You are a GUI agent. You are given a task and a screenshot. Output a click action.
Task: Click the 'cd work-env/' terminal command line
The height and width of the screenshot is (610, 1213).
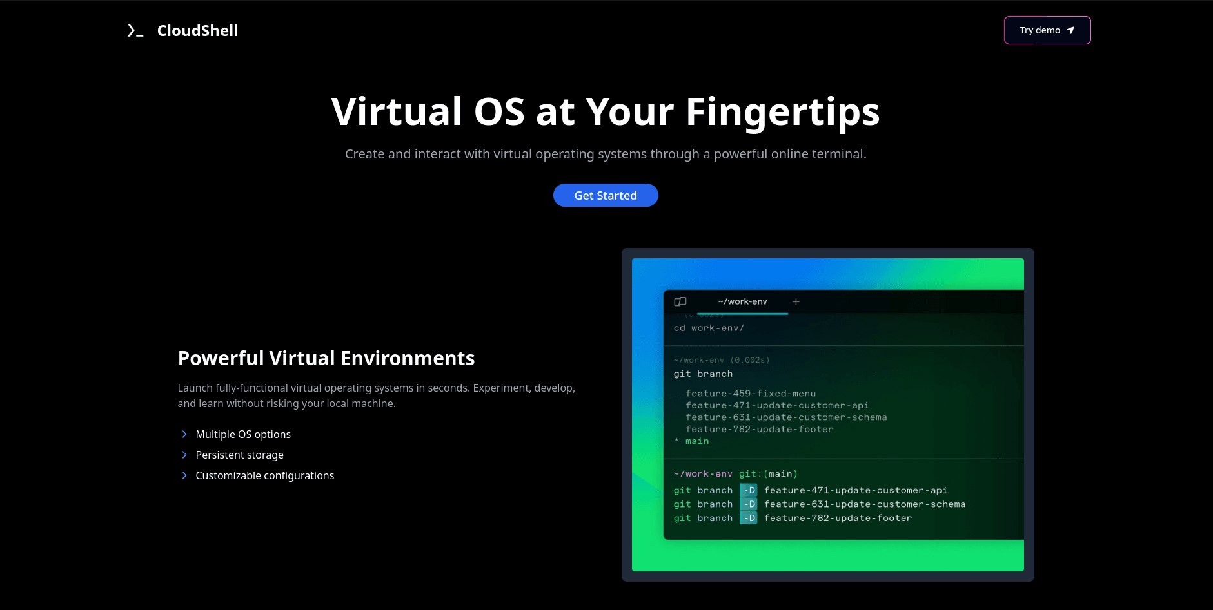(x=709, y=328)
